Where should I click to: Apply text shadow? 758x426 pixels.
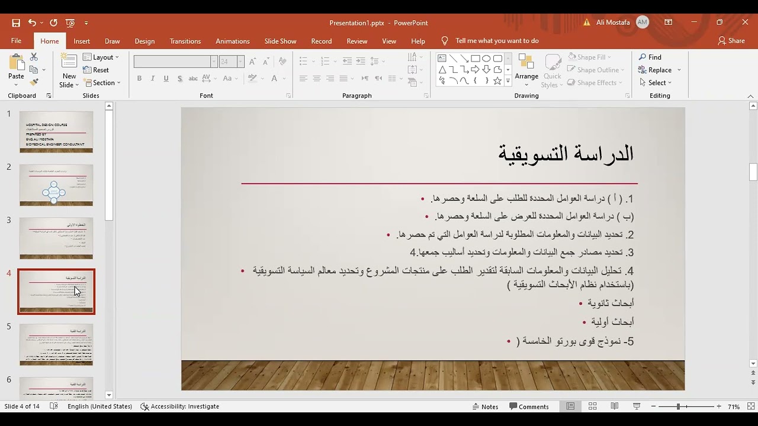point(179,79)
